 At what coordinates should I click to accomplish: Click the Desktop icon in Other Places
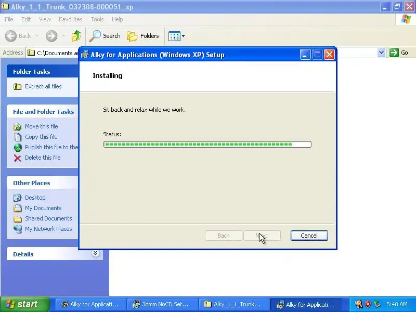pos(18,198)
